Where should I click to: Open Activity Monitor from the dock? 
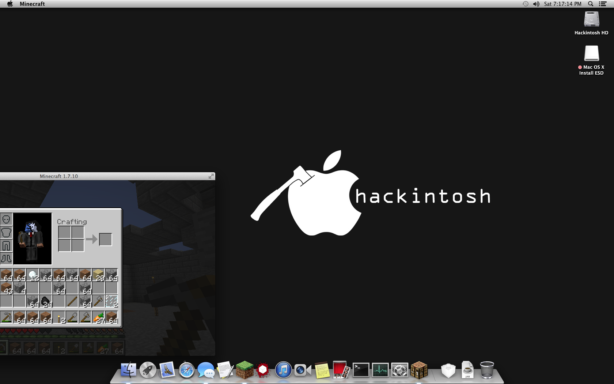tap(380, 370)
